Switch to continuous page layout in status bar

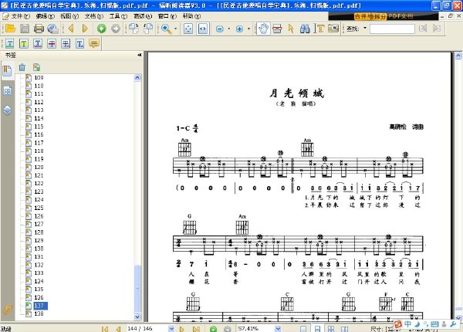317,329
